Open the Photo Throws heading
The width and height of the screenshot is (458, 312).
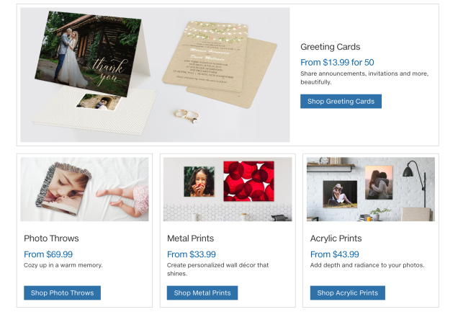tap(51, 239)
